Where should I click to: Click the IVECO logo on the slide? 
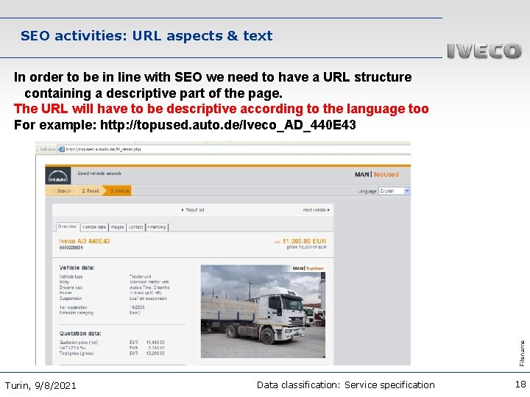[x=484, y=51]
